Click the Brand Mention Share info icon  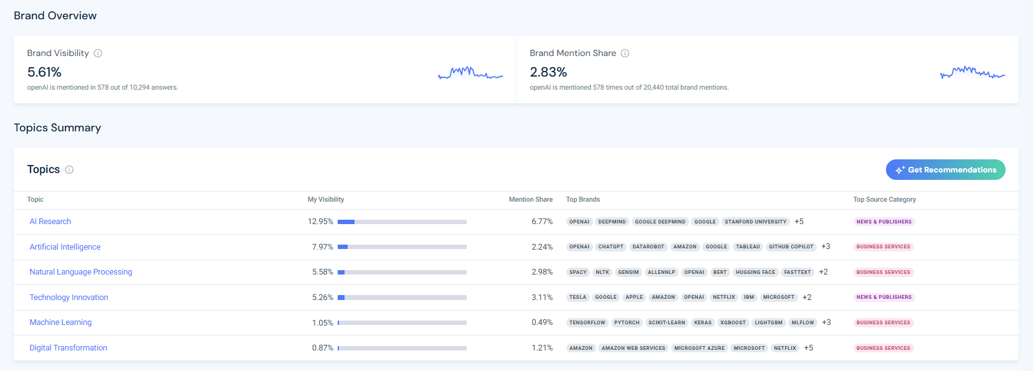point(625,54)
